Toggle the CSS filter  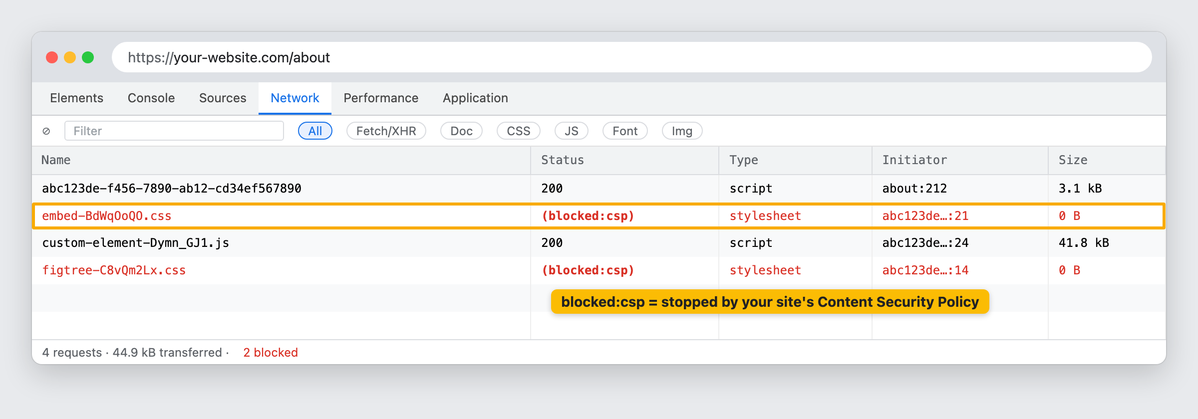click(519, 131)
